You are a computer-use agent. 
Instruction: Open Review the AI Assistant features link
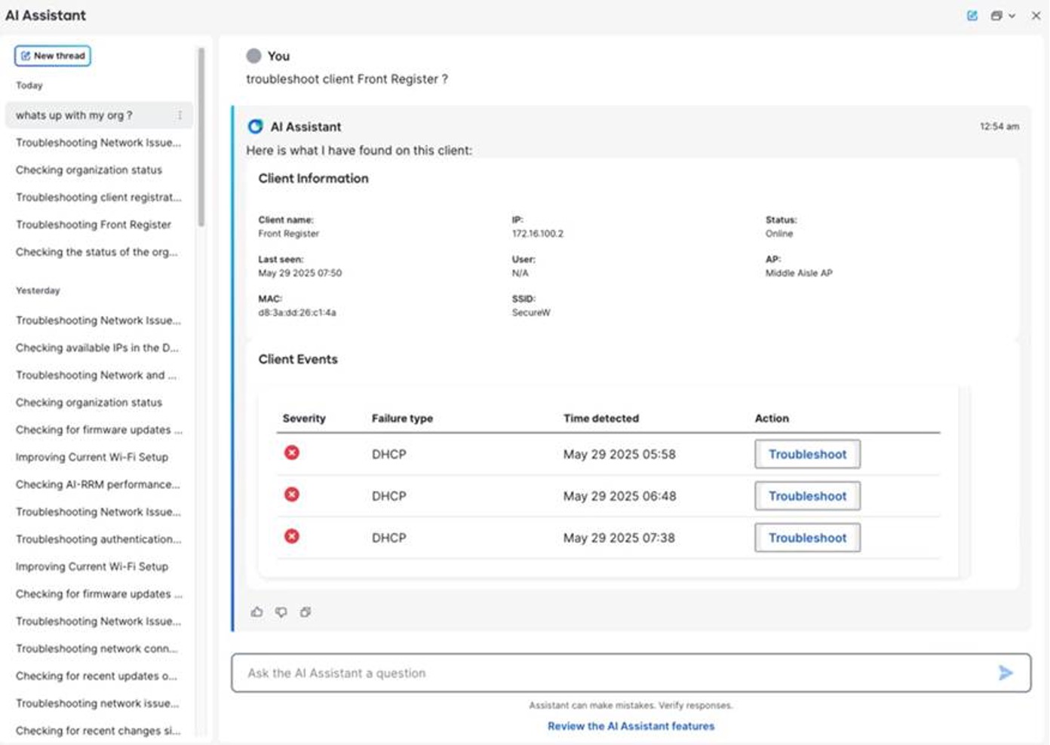[x=631, y=726]
